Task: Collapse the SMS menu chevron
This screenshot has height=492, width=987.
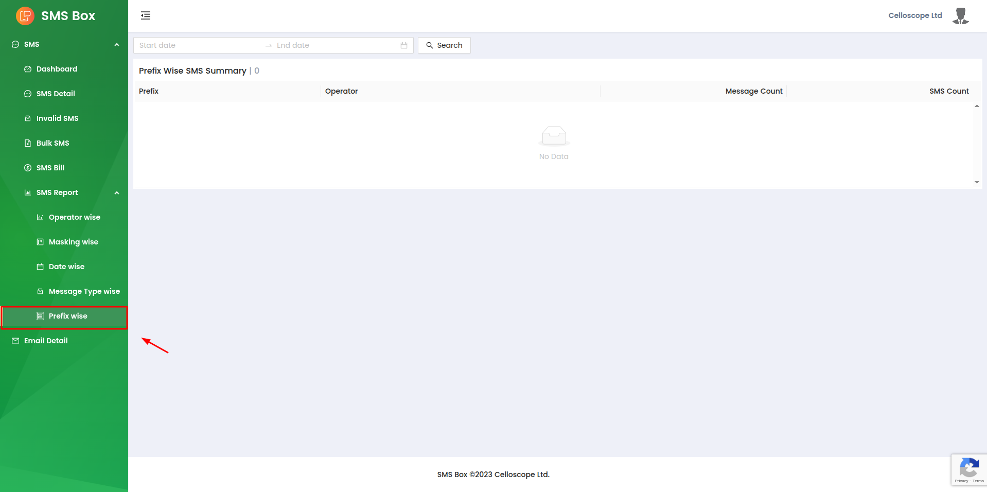Action: (x=117, y=45)
